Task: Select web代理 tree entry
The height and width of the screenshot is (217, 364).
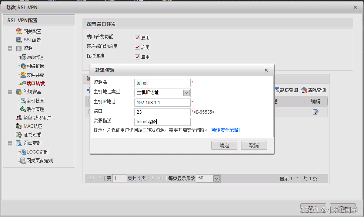Action: 35,57
